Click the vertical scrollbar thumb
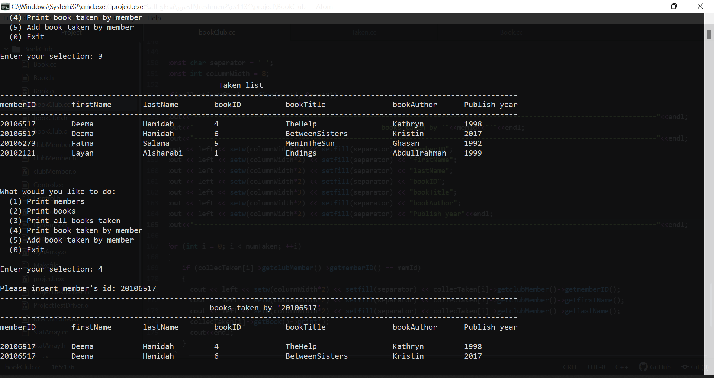The width and height of the screenshot is (714, 378). 709,35
